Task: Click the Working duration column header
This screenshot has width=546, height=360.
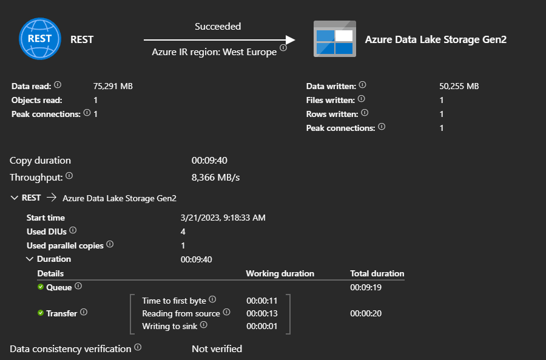Action: [x=280, y=273]
